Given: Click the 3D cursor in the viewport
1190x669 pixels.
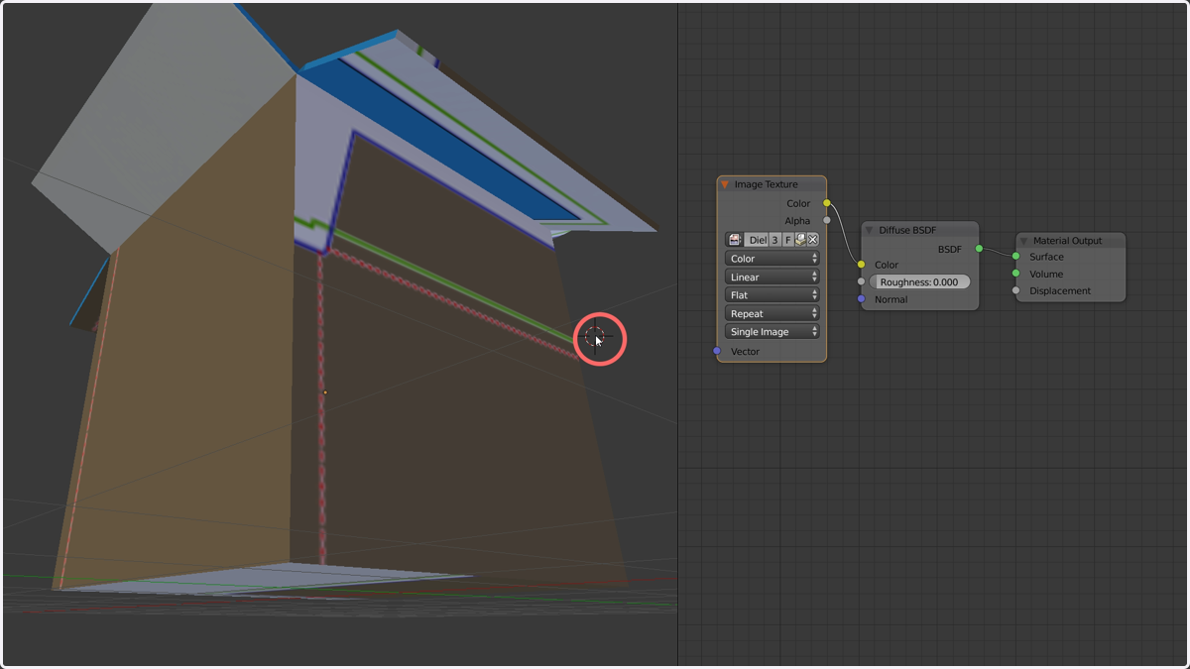Looking at the screenshot, I should [x=594, y=337].
